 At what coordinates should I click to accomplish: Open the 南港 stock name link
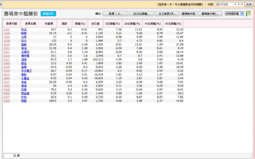24,48
